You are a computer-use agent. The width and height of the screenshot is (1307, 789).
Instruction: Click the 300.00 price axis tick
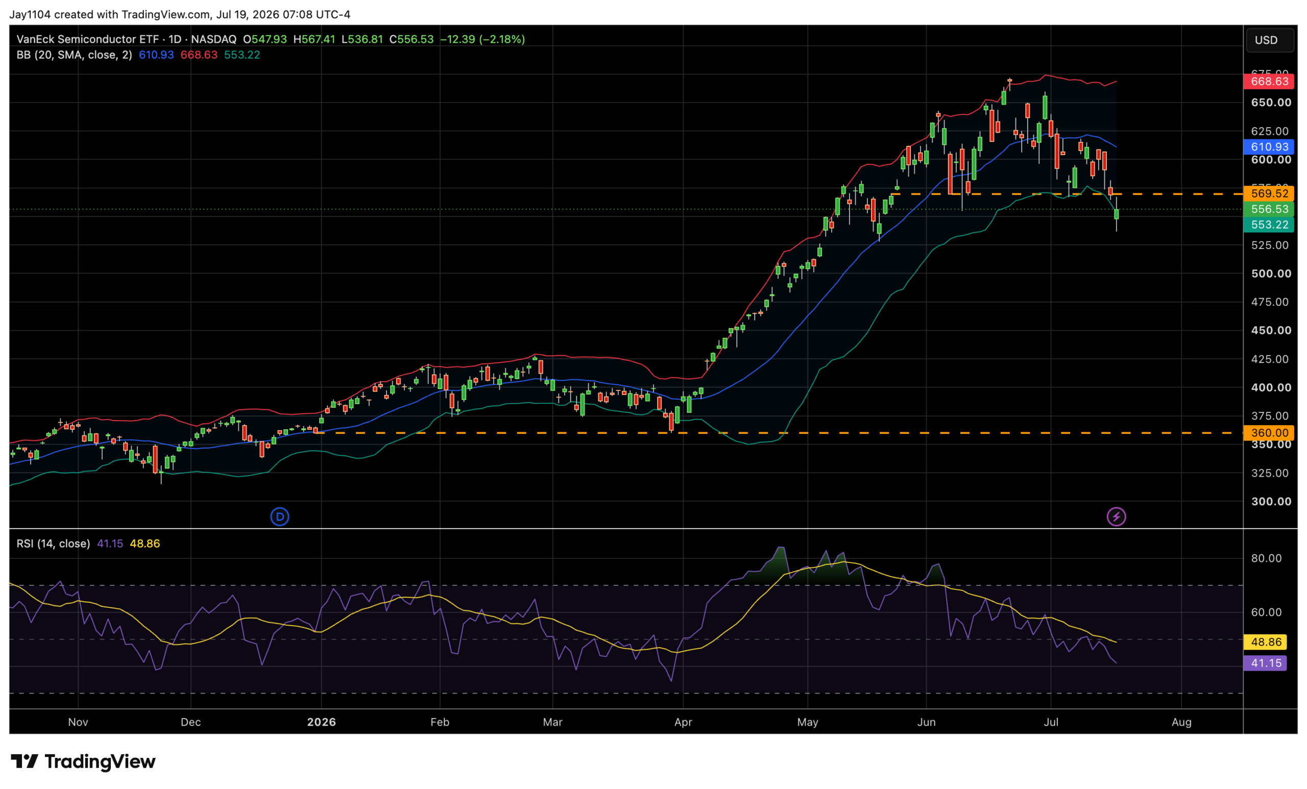click(x=1271, y=502)
